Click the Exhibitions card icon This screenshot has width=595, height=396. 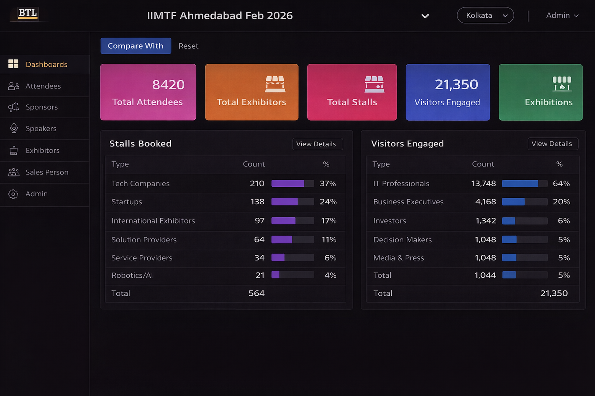pos(561,84)
